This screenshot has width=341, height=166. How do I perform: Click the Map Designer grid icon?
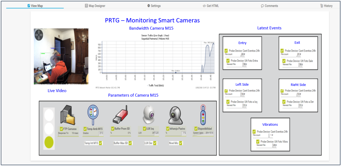point(86,5)
